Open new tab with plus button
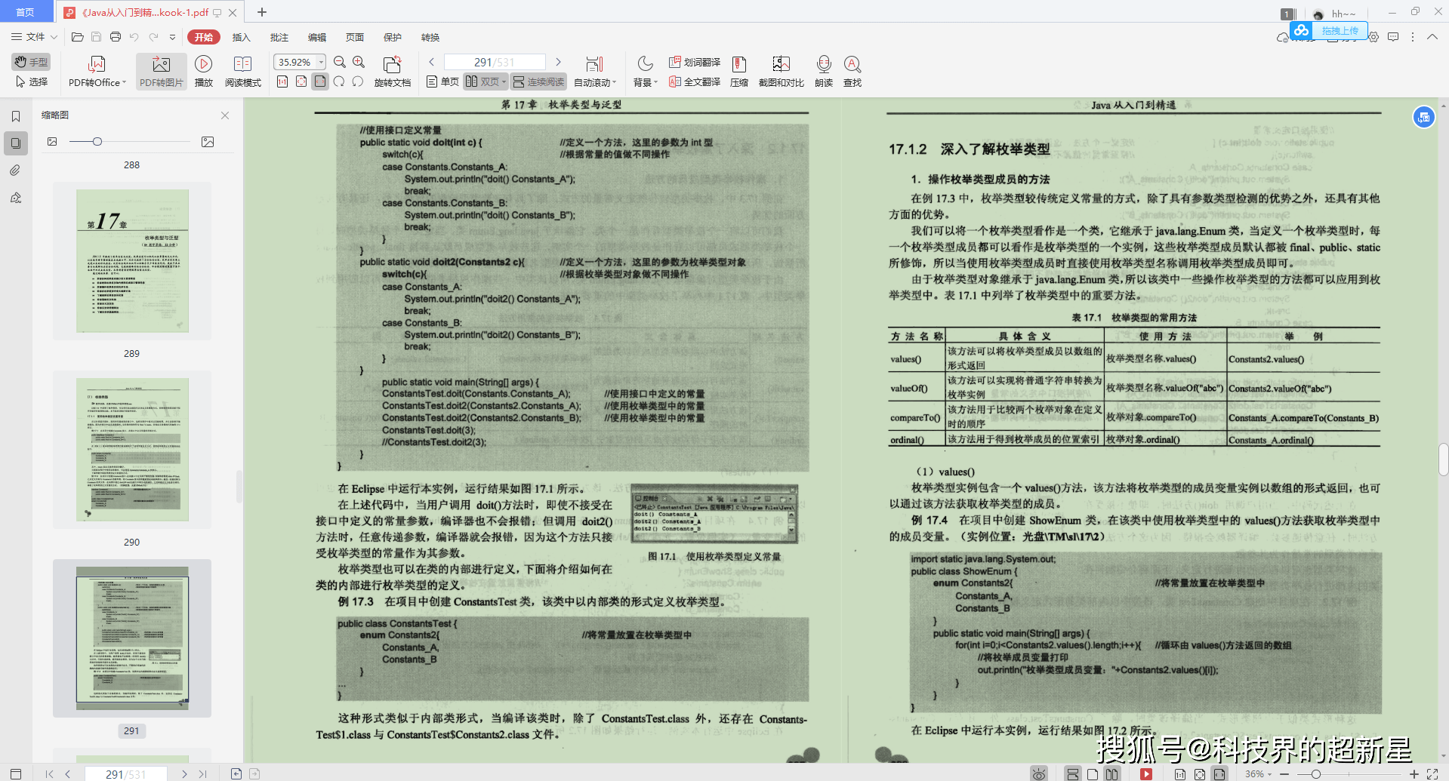 [x=262, y=12]
